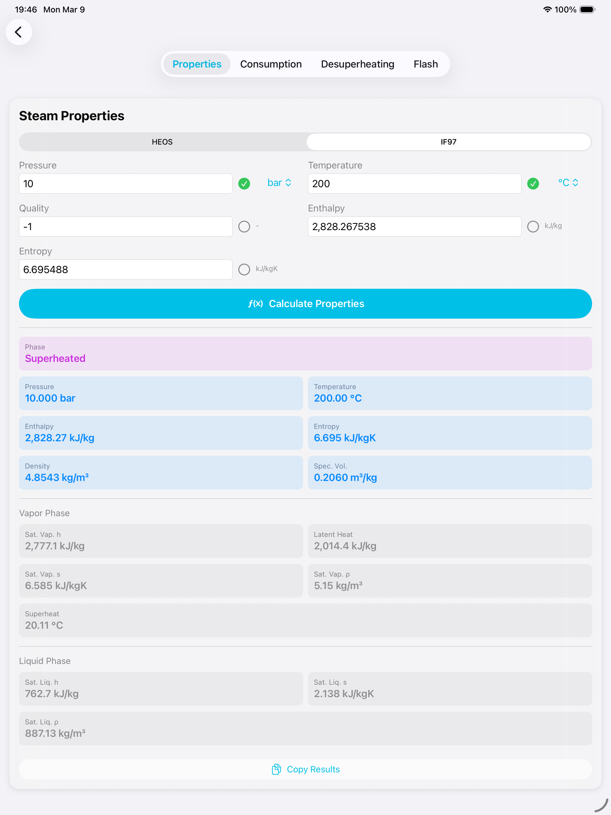Click into the Pressure input field
This screenshot has height=815, width=611.
click(x=126, y=184)
